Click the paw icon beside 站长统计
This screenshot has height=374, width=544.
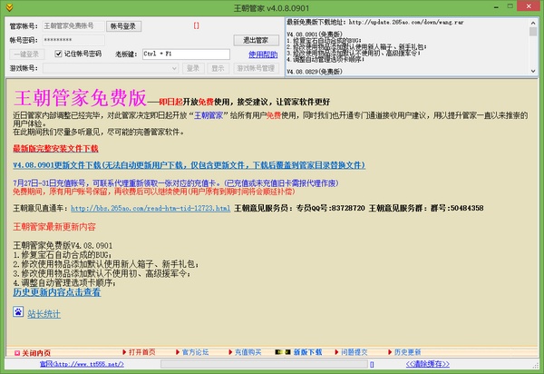pyautogui.click(x=18, y=313)
